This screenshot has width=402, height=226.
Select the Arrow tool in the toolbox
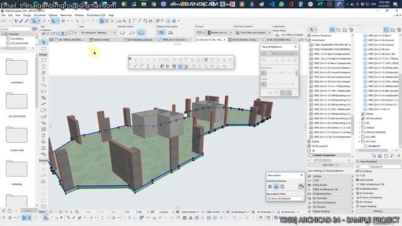[43, 42]
